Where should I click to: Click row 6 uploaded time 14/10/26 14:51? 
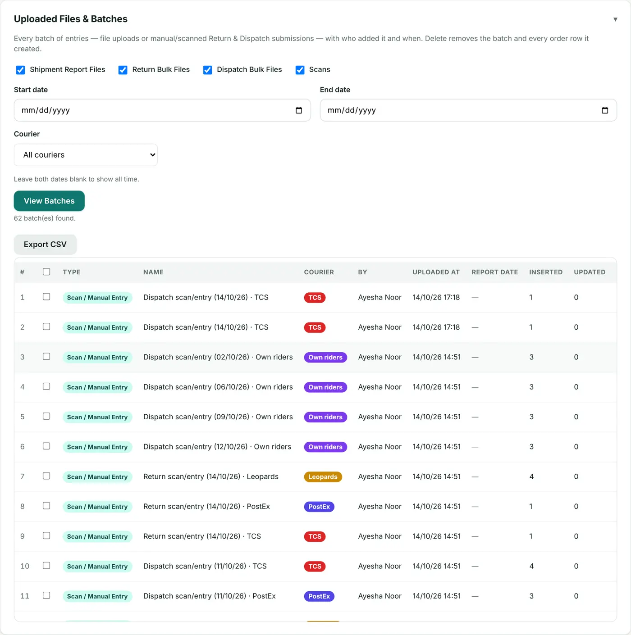(437, 447)
